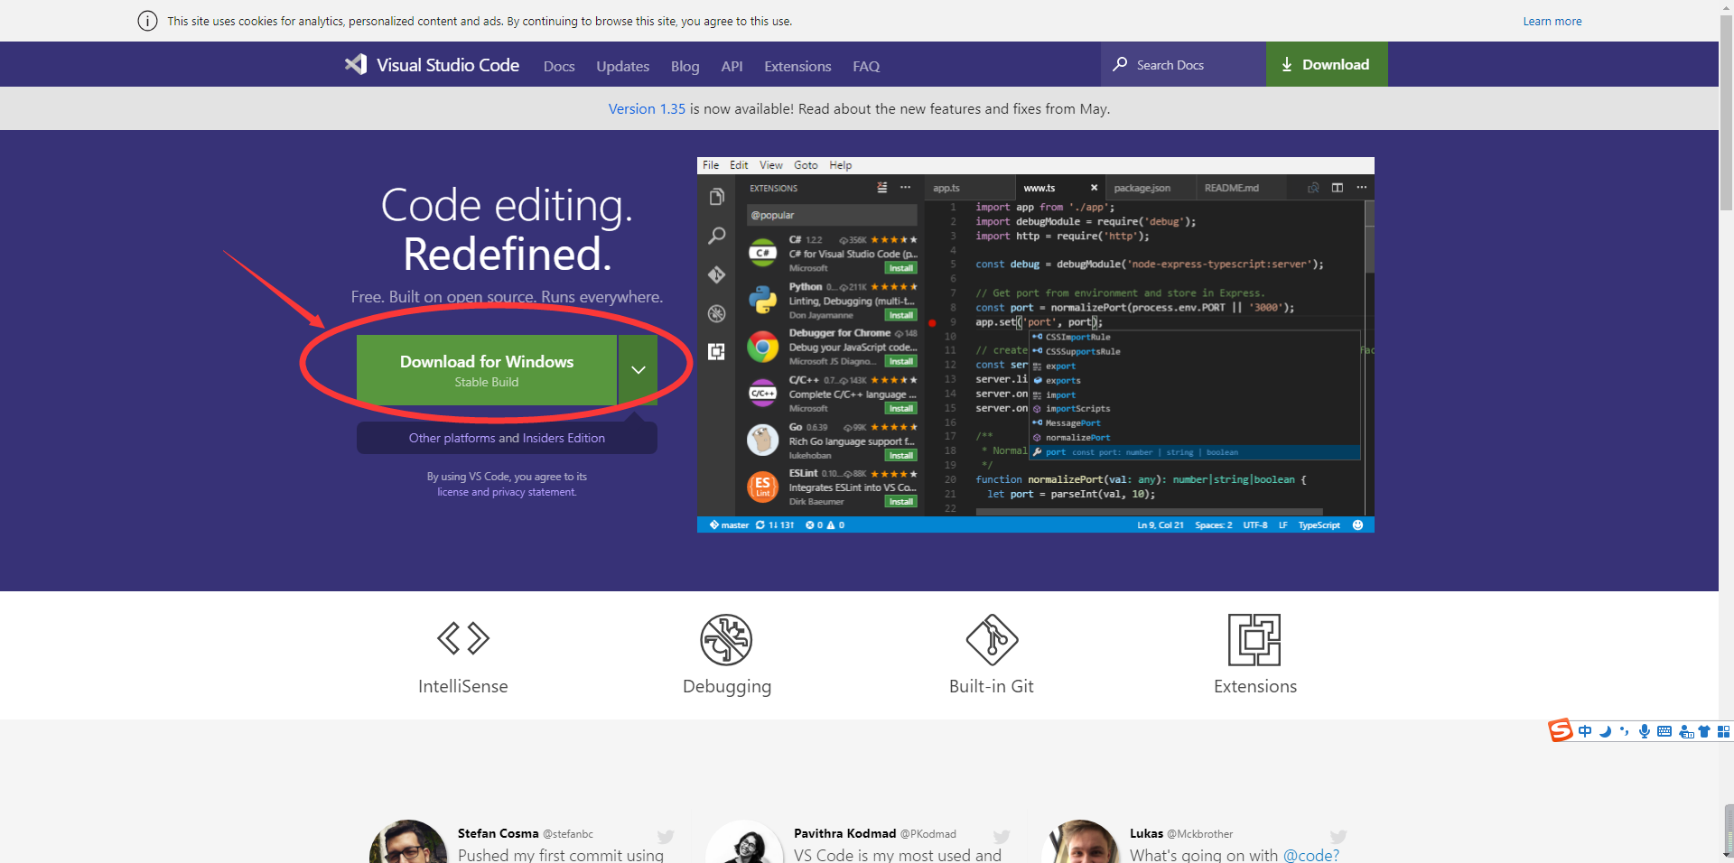Click the Sogou toolbox grid icon
The height and width of the screenshot is (863, 1734).
(x=1723, y=731)
